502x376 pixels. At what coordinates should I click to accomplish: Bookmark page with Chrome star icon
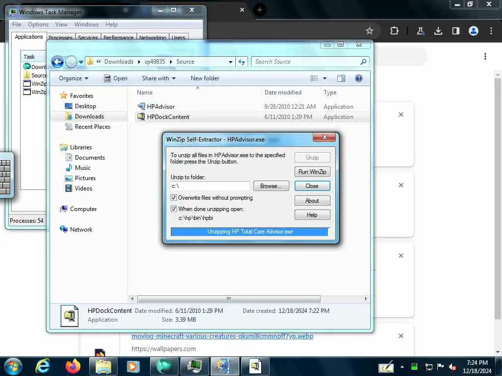[370, 31]
